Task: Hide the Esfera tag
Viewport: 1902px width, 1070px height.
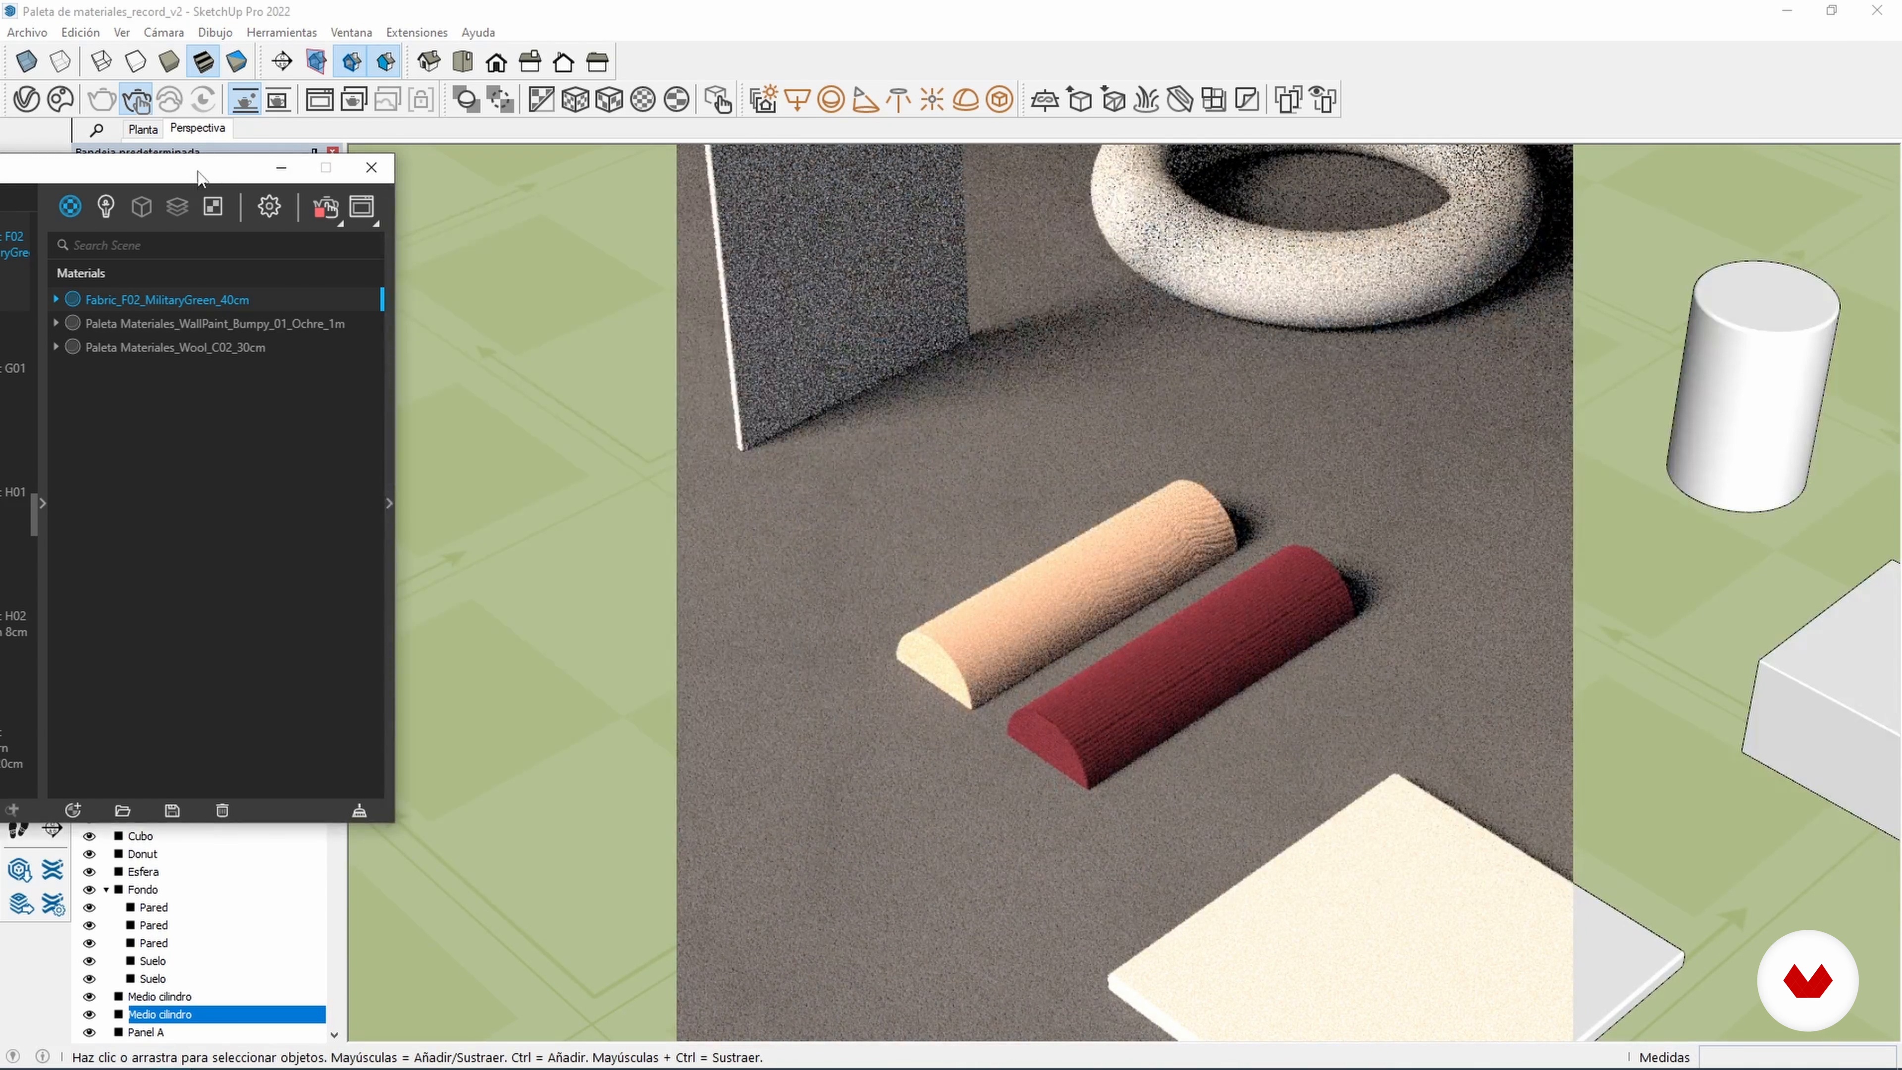Action: tap(89, 871)
